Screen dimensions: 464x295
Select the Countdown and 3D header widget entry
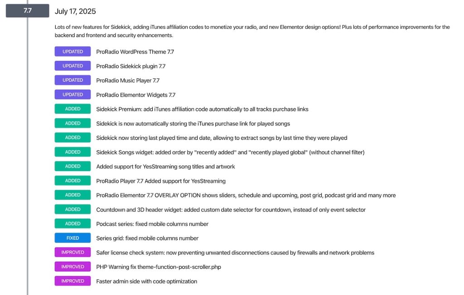(231, 210)
